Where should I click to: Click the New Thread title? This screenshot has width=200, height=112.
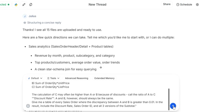(97, 5)
